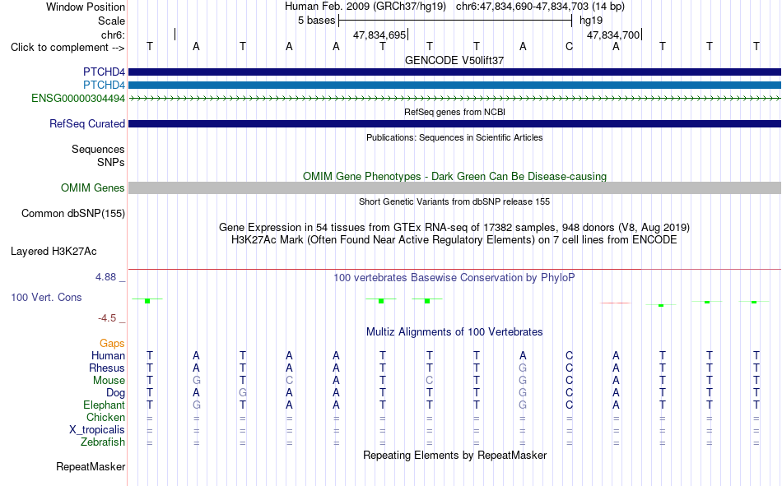782x486 pixels.
Task: Click '100 vertebrates Basewise Conservation by PhyloP' title
Action: (454, 278)
